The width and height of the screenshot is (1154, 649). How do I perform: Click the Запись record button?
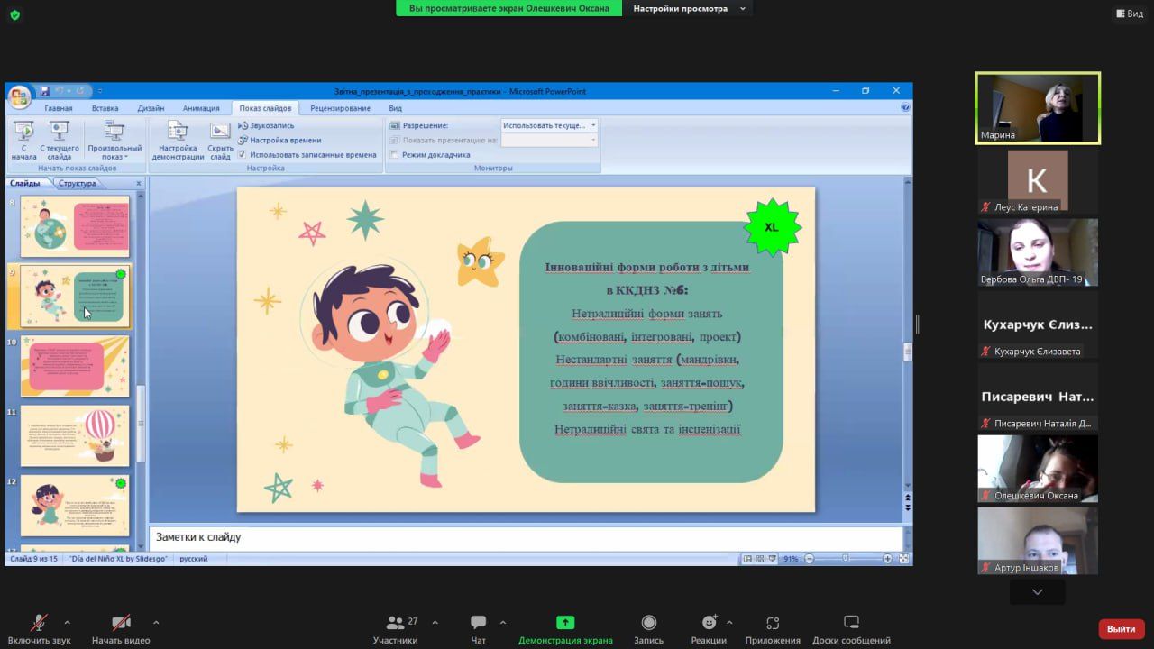pos(648,628)
